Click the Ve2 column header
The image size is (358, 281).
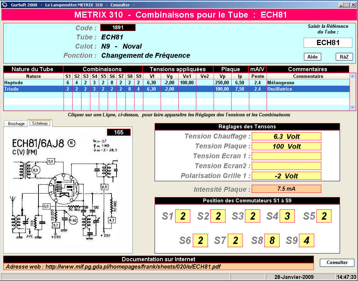204,76
